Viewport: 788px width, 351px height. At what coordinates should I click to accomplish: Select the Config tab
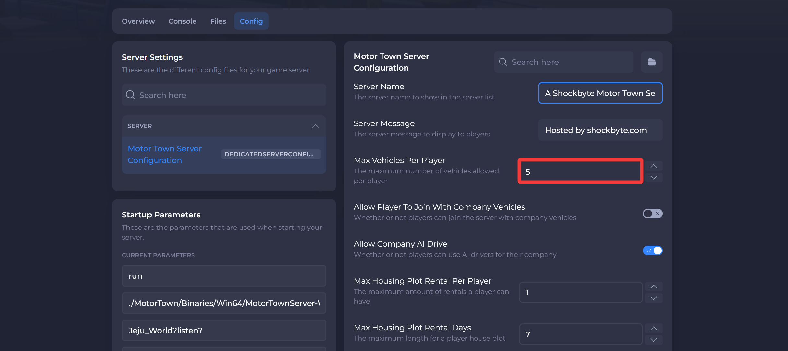251,21
